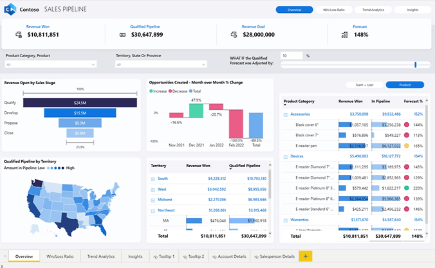Viewport: 435px width, 268px height.
Task: Sort by the Product Category column header
Action: pyautogui.click(x=299, y=101)
